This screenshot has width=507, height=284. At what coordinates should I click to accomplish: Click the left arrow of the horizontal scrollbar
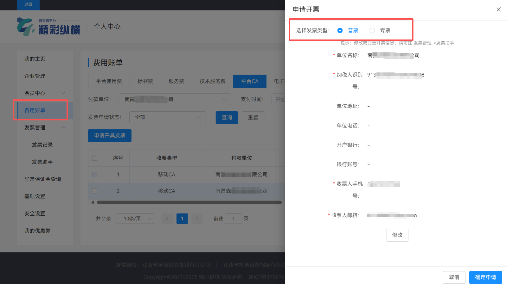(93, 202)
